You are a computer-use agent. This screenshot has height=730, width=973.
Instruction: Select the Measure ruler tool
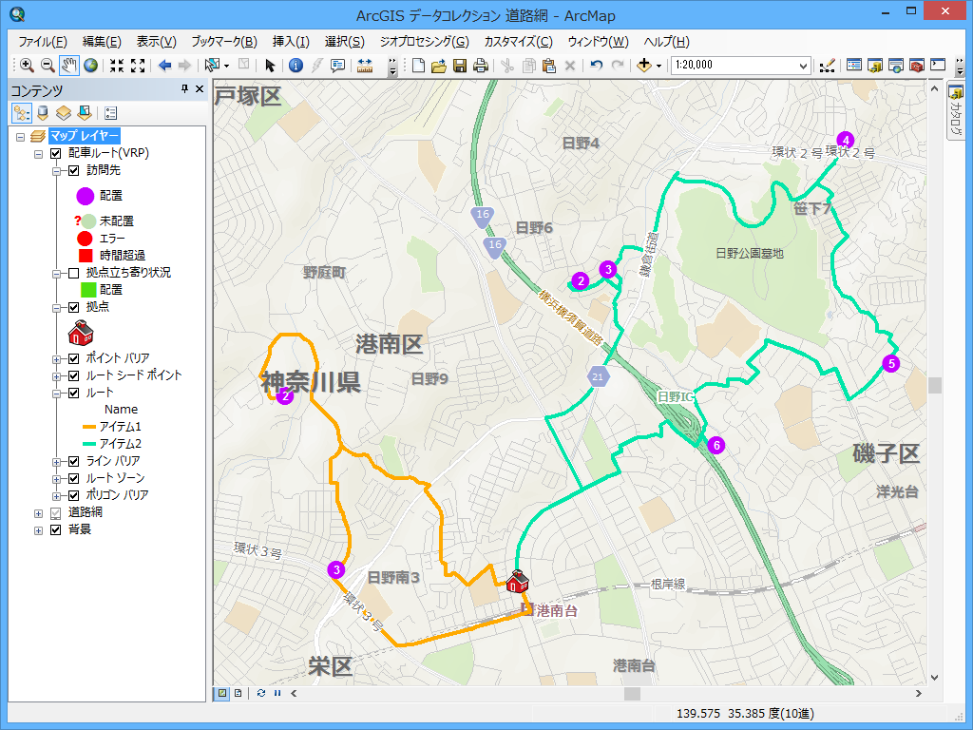tap(365, 66)
